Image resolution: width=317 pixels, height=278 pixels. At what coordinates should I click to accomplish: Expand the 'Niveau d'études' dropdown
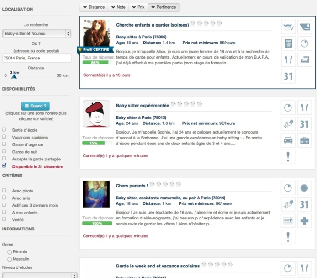click(37, 275)
